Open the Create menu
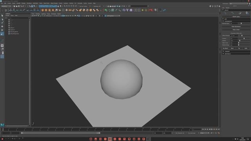The width and height of the screenshot is (251, 141). click(9, 3)
